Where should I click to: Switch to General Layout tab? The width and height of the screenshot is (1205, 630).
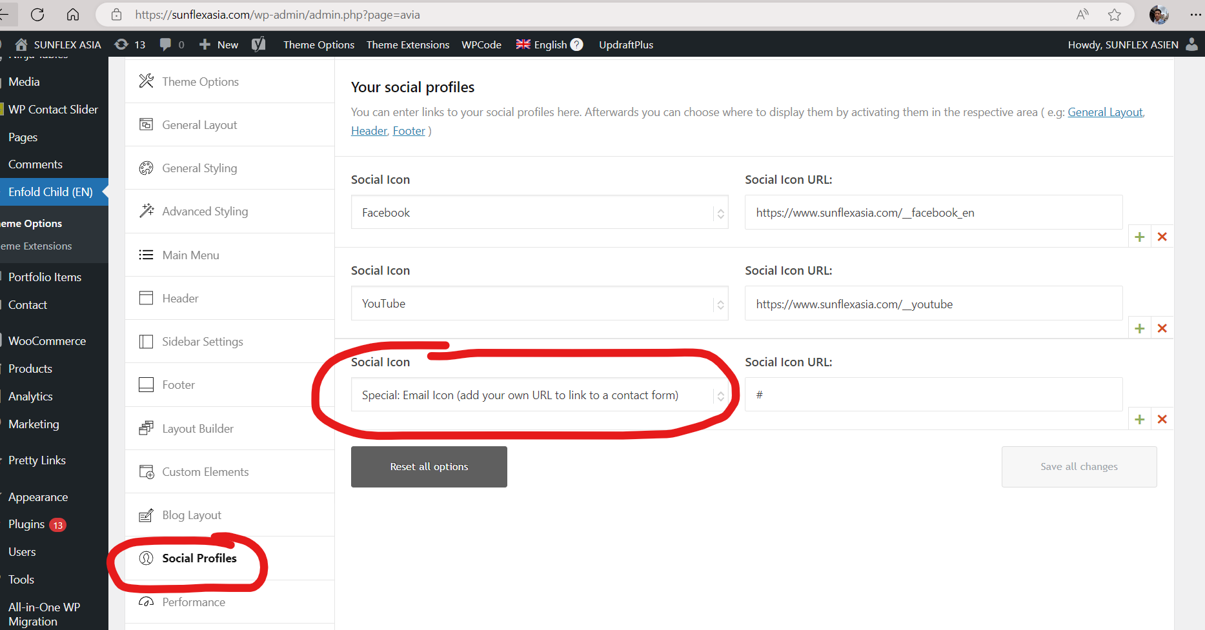230,124
